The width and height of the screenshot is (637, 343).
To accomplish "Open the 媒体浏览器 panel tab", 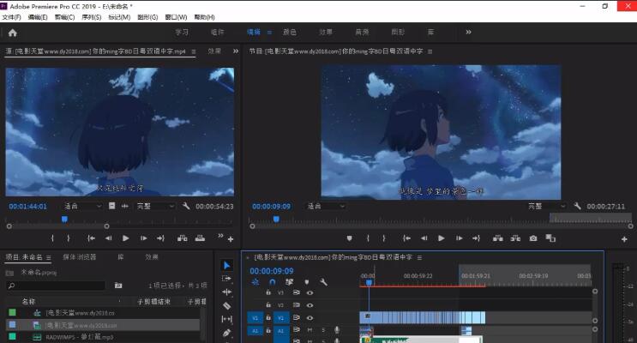I will pos(80,256).
